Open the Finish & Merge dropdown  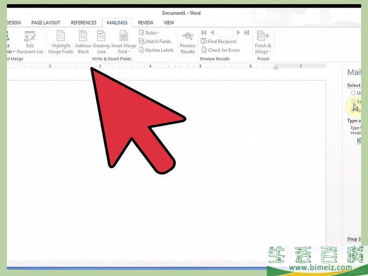263,42
